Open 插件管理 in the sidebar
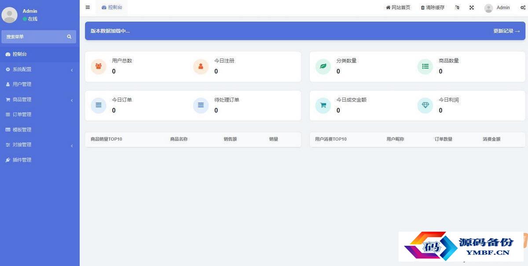The height and width of the screenshot is (266, 528). point(40,160)
